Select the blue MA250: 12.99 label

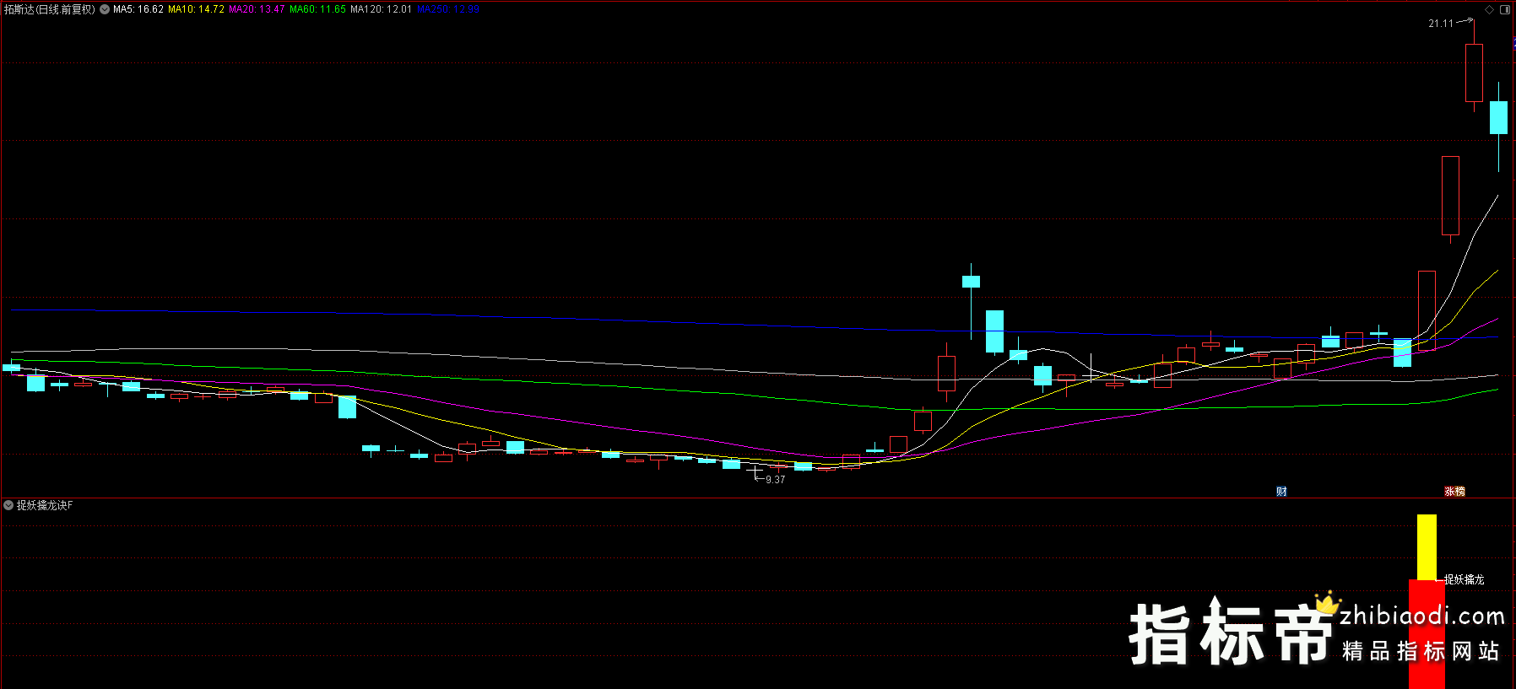448,9
